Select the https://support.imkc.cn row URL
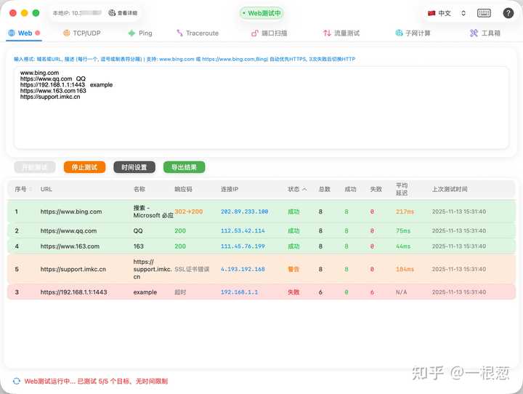This screenshot has height=394, width=523. [73, 269]
